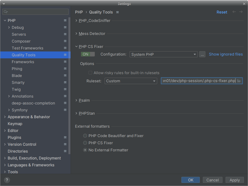Click project-level icon next to Plugins row

point(65,137)
